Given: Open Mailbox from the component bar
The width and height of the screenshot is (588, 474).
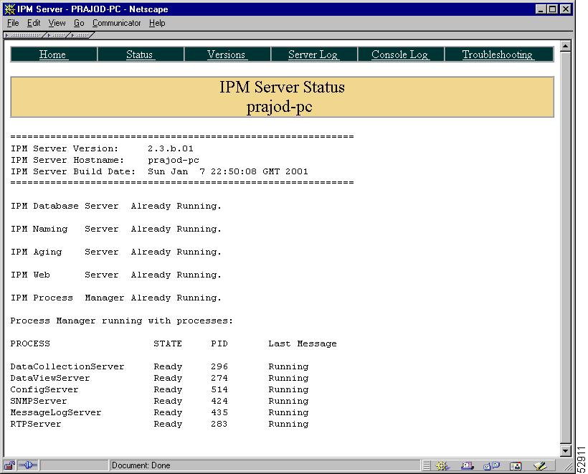Looking at the screenshot, I should click(x=466, y=465).
